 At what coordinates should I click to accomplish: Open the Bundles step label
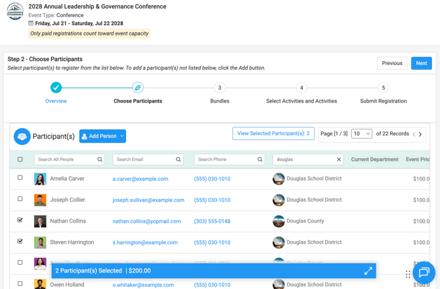(220, 101)
